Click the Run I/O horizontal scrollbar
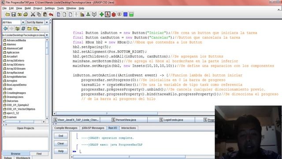 [x=129, y=157]
